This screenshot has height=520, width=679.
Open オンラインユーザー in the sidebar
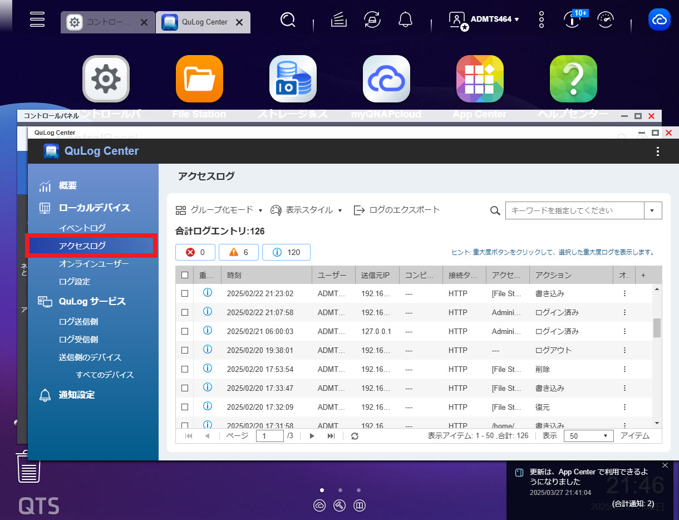94,263
